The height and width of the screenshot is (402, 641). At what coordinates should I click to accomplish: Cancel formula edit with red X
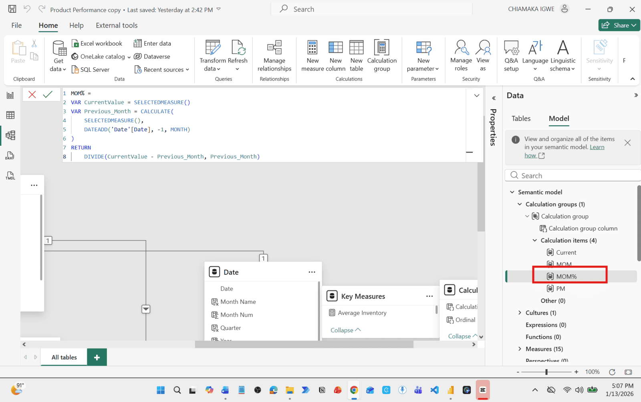32,94
